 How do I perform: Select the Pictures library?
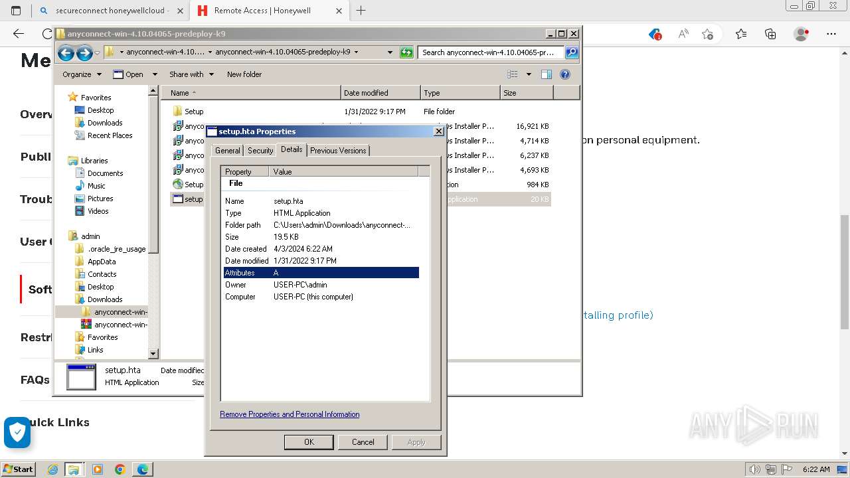pyautogui.click(x=100, y=199)
